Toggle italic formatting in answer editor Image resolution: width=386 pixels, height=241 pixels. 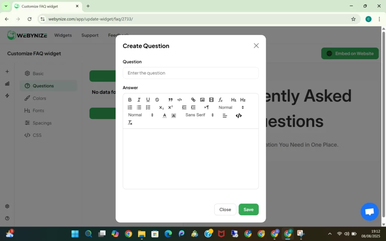[139, 99]
